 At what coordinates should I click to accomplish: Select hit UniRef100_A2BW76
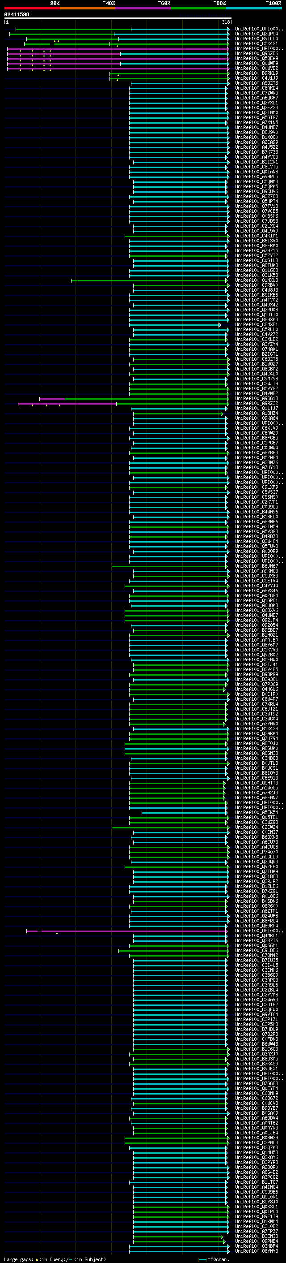pyautogui.click(x=256, y=462)
